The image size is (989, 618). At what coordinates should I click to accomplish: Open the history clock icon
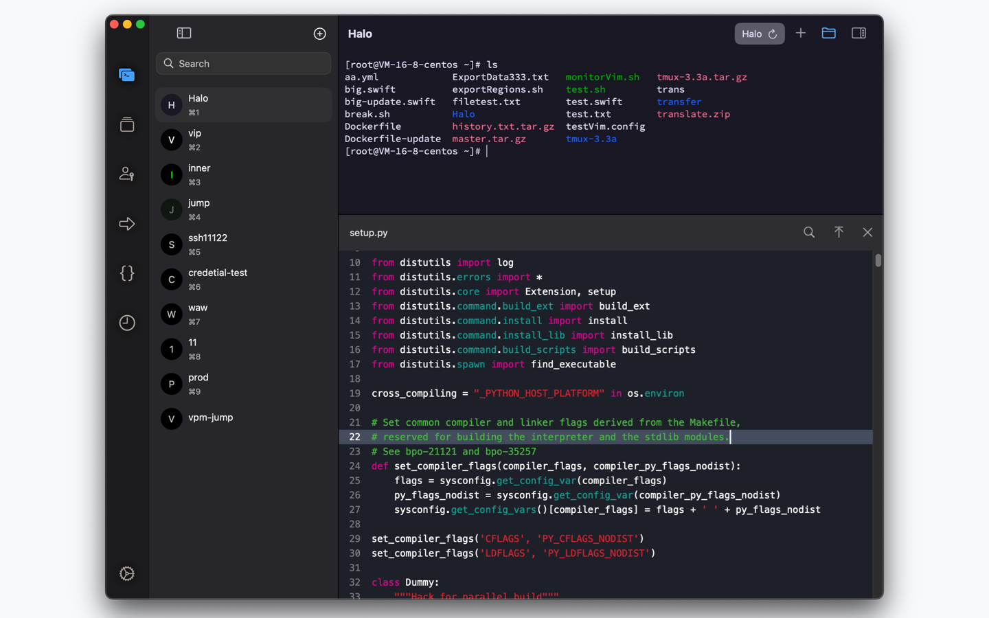pos(127,323)
